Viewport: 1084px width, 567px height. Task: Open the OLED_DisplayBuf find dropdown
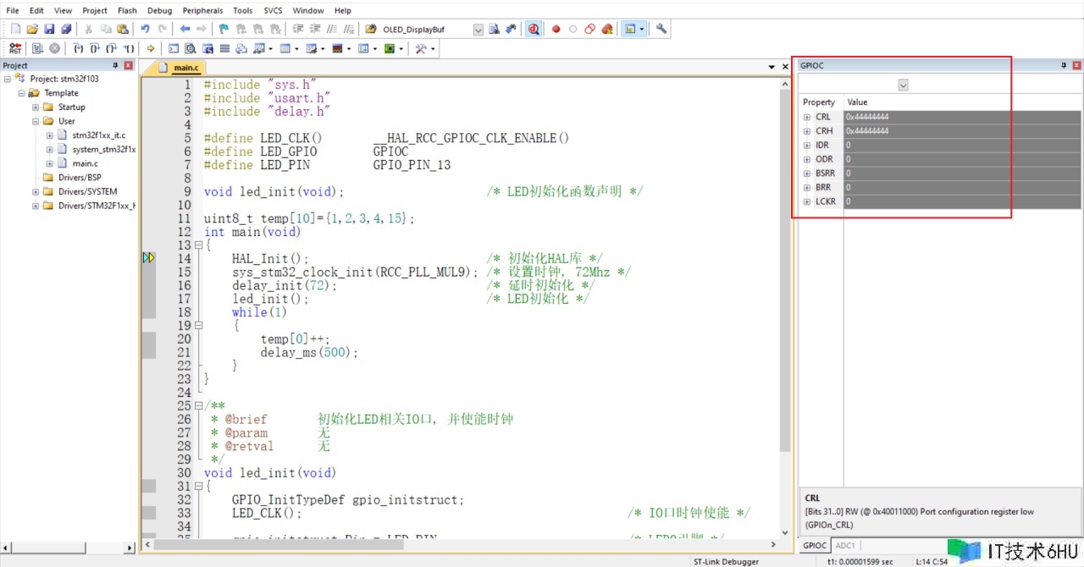(478, 30)
